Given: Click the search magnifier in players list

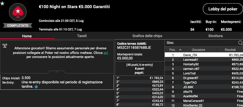Looking at the screenshot, I should pos(240,43).
